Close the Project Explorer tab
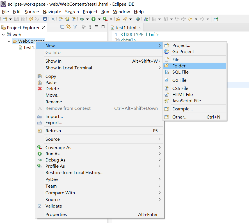 [x=43, y=28]
